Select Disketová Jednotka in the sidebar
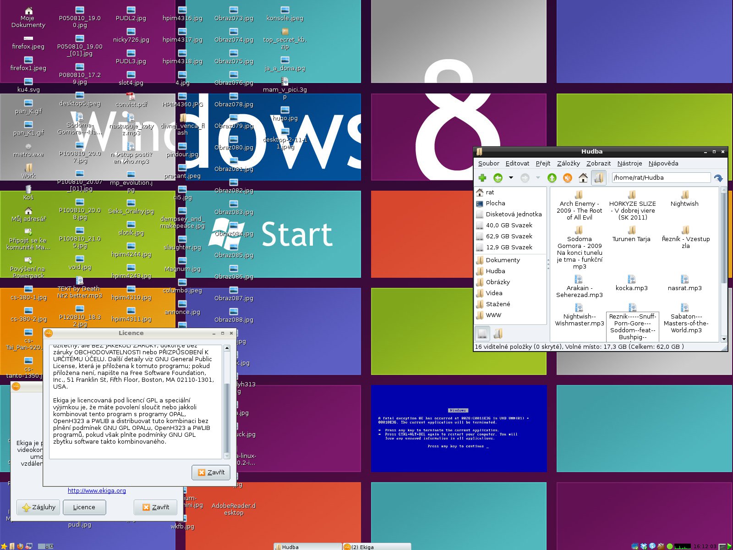Image resolution: width=733 pixels, height=550 pixels. [511, 214]
